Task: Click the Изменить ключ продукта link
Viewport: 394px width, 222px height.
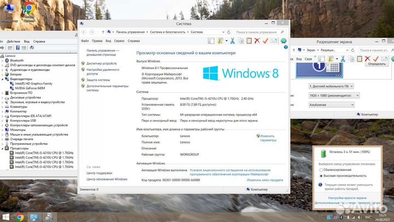Action: (265, 180)
